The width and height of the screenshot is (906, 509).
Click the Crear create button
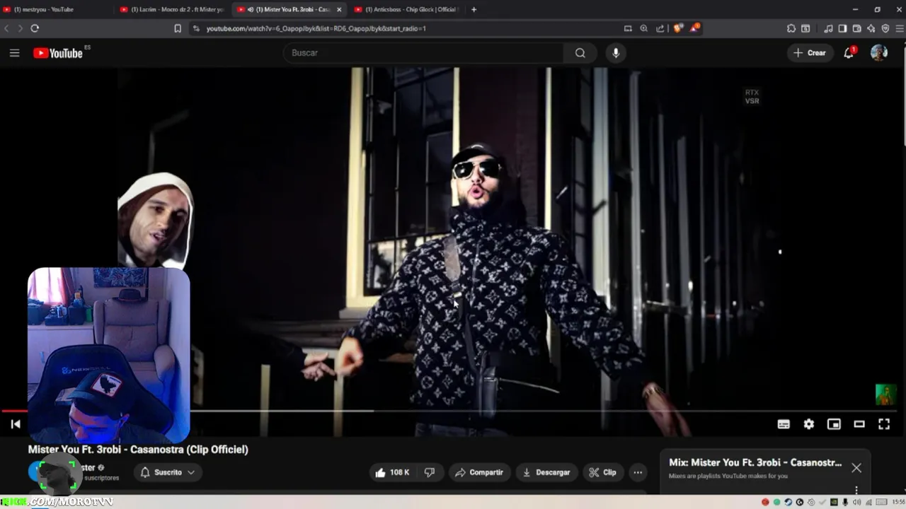pyautogui.click(x=810, y=53)
